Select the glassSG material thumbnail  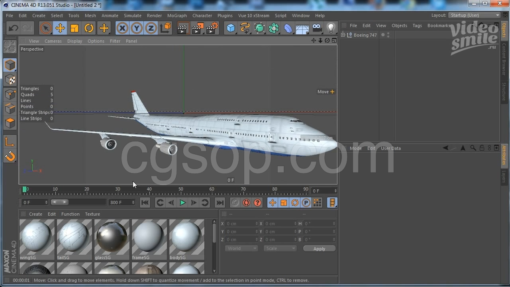point(112,239)
